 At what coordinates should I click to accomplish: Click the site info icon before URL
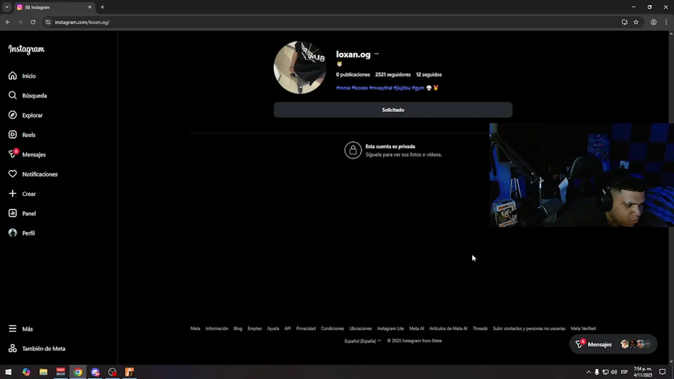(x=48, y=22)
